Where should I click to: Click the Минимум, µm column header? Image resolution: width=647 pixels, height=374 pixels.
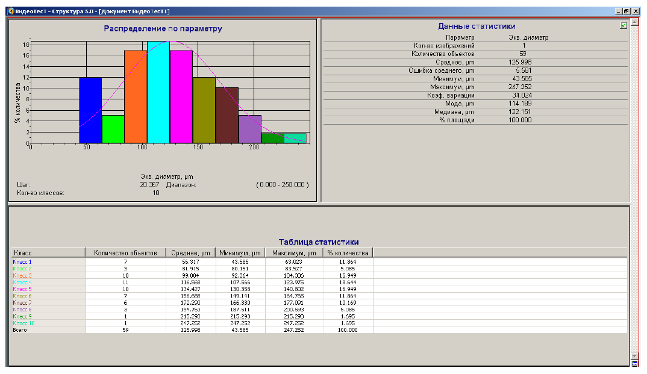point(240,253)
